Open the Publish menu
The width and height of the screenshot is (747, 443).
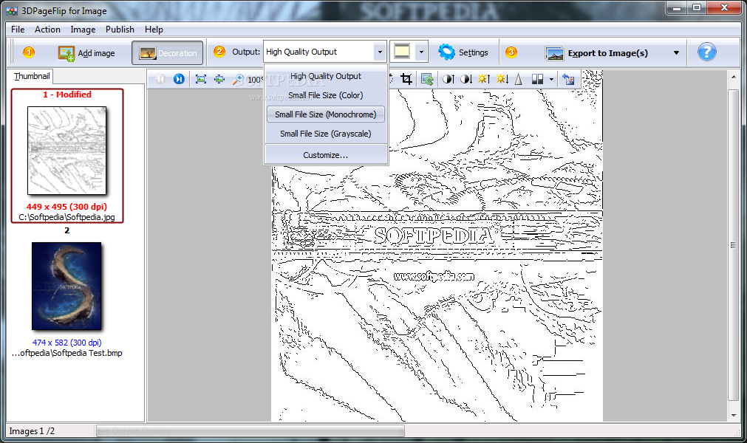(120, 30)
